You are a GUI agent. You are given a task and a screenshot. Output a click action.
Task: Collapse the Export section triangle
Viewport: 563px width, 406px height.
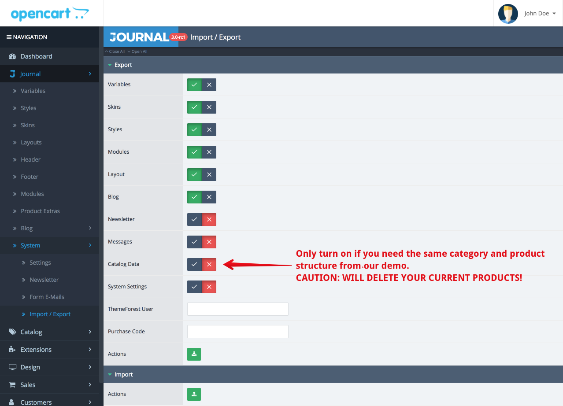pos(110,65)
